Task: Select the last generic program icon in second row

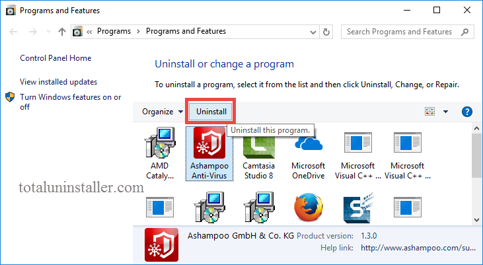Action: pyautogui.click(x=407, y=208)
